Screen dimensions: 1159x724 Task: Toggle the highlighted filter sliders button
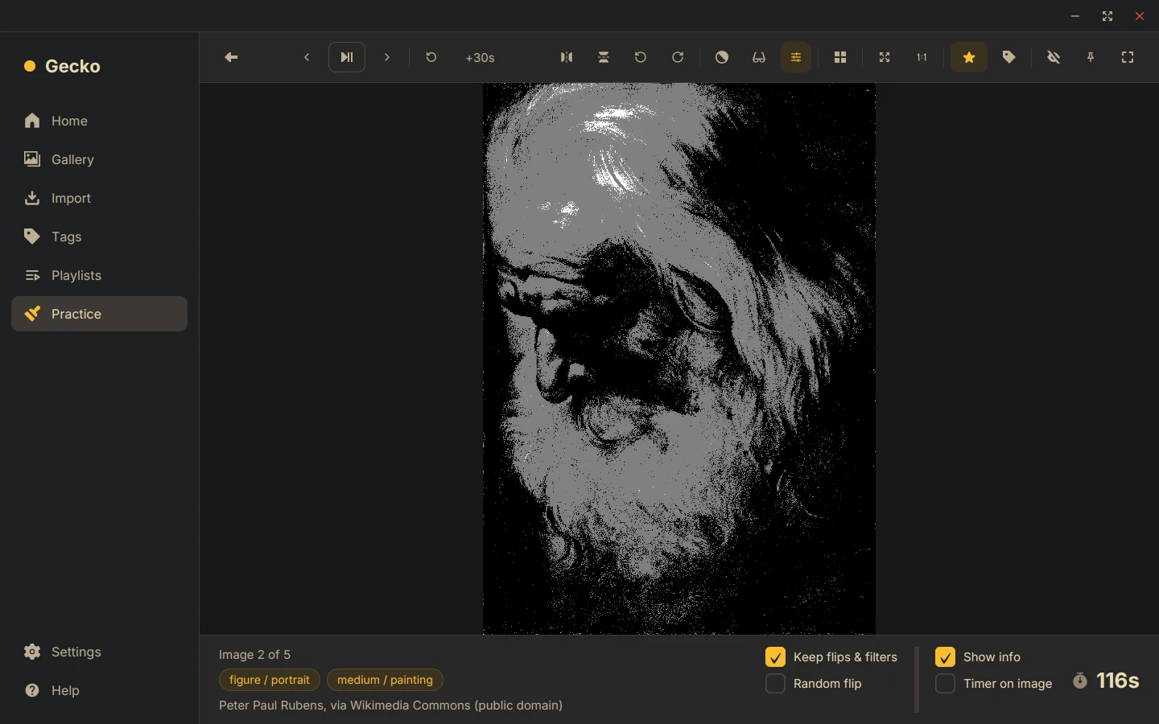pyautogui.click(x=796, y=57)
